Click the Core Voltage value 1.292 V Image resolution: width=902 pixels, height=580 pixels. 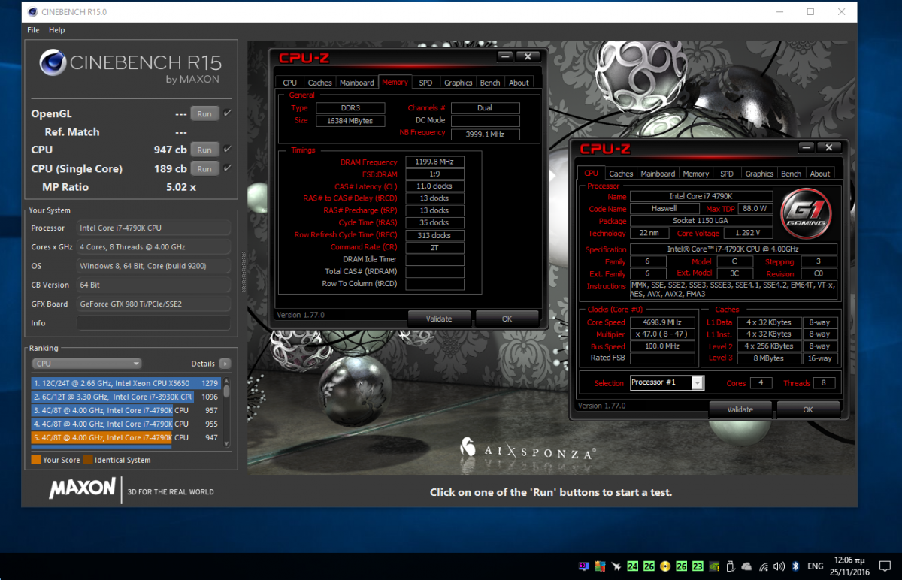[x=747, y=234]
